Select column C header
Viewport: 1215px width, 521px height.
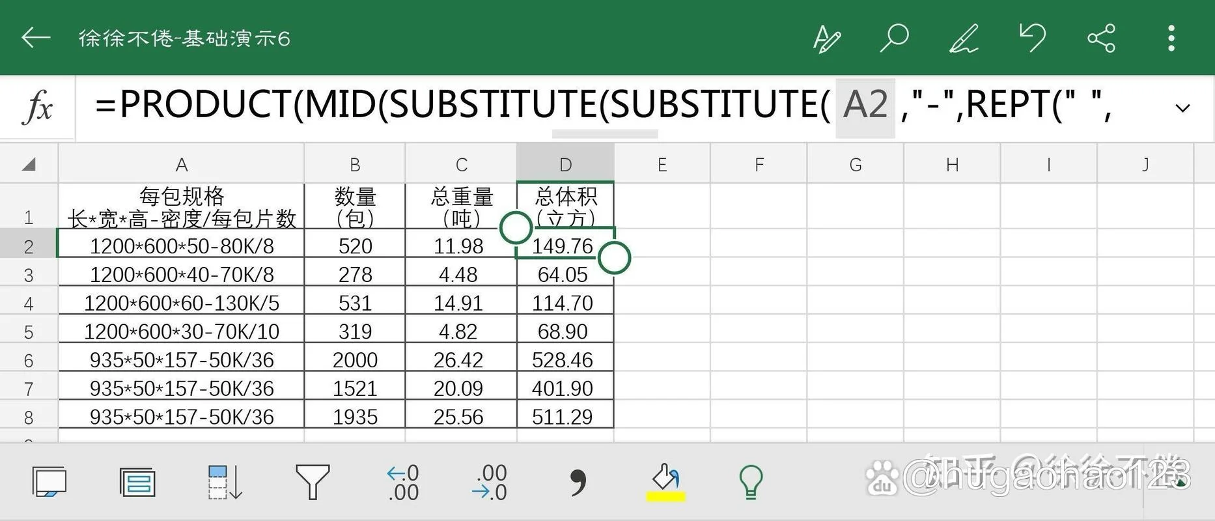(461, 164)
